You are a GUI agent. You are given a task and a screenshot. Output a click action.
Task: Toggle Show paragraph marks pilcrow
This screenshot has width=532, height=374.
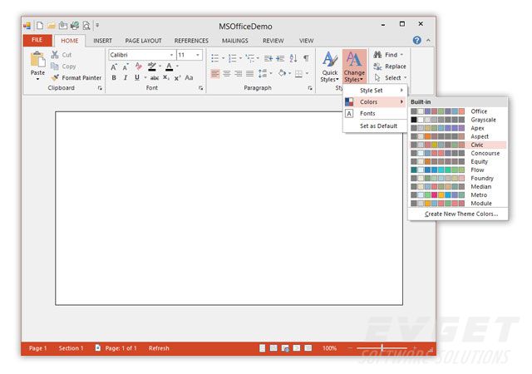(306, 58)
